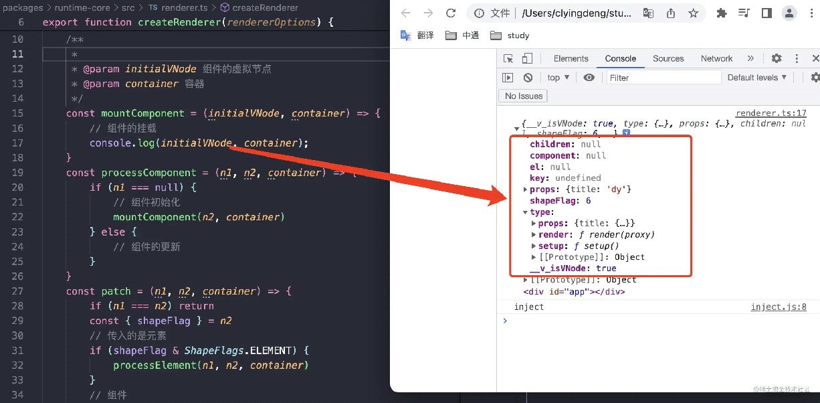This screenshot has width=820, height=403.
Task: Open the browser side panel icon
Action: coord(766,13)
